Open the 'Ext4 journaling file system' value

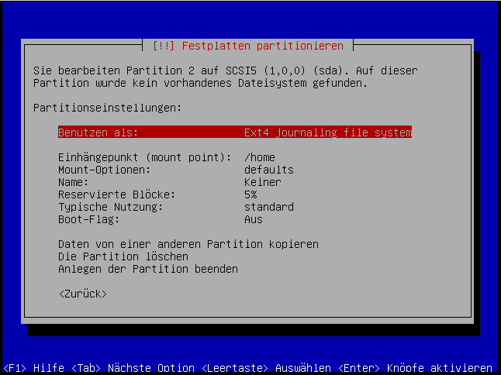[x=327, y=132]
